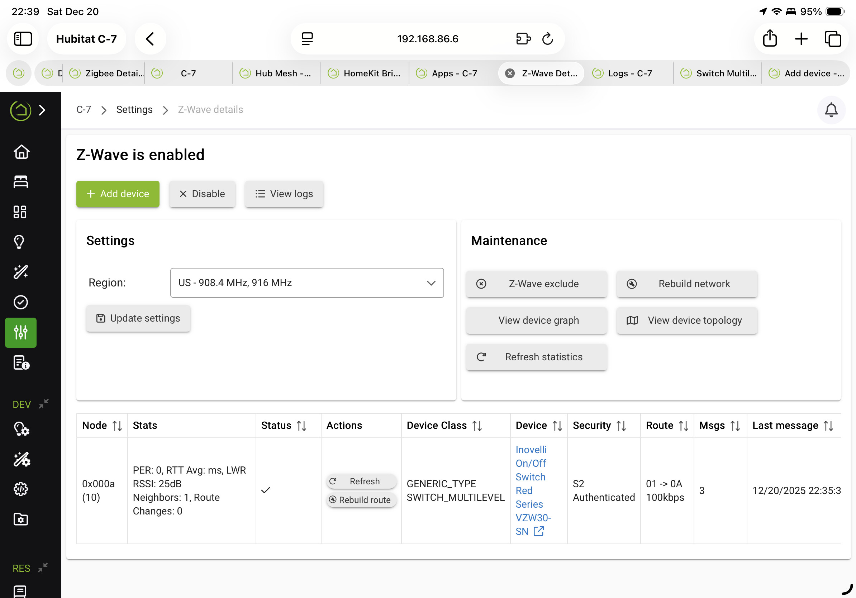Screen dimensions: 856x598
Task: Open the Region dropdown
Action: (306, 283)
